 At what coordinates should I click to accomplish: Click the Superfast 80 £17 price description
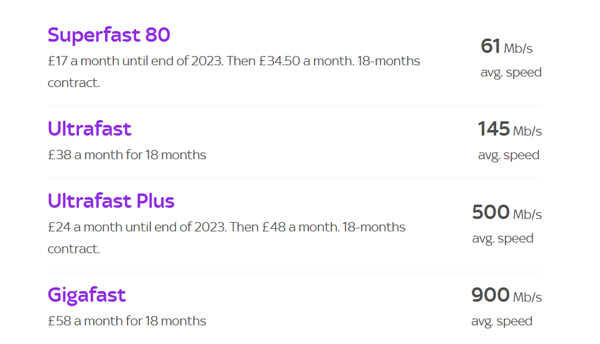(x=234, y=62)
